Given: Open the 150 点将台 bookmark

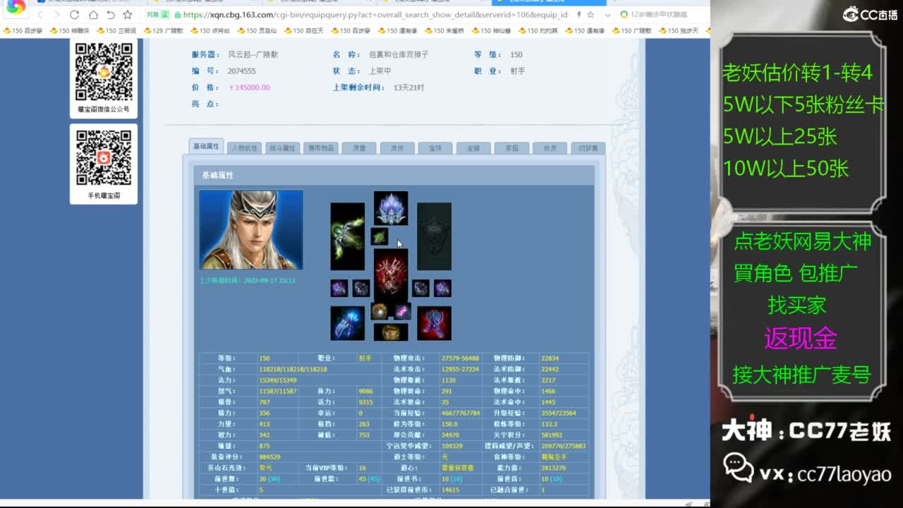Looking at the screenshot, I should [x=210, y=30].
